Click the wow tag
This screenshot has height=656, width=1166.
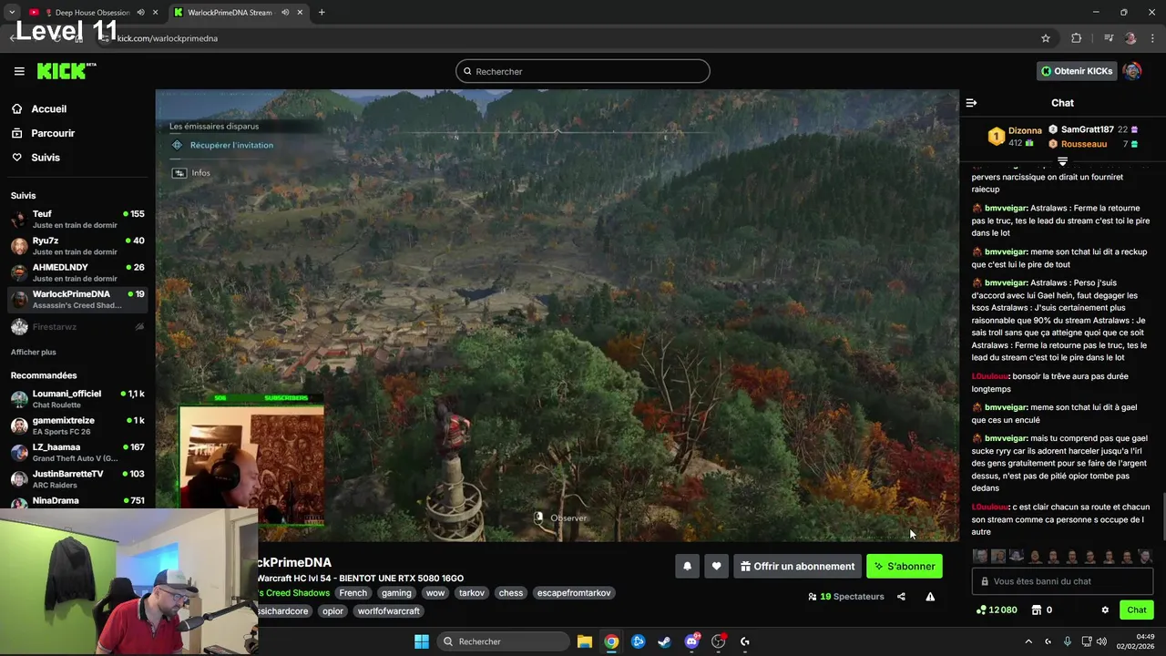tap(435, 593)
